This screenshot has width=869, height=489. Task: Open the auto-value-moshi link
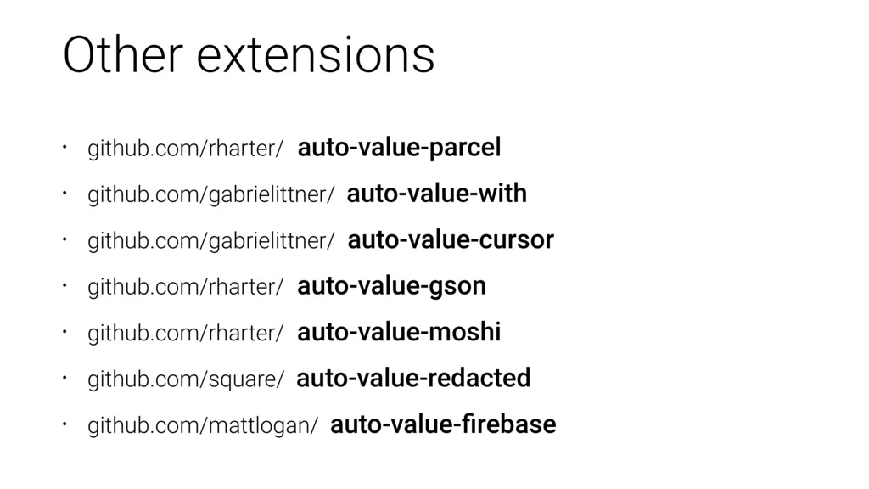(x=399, y=332)
